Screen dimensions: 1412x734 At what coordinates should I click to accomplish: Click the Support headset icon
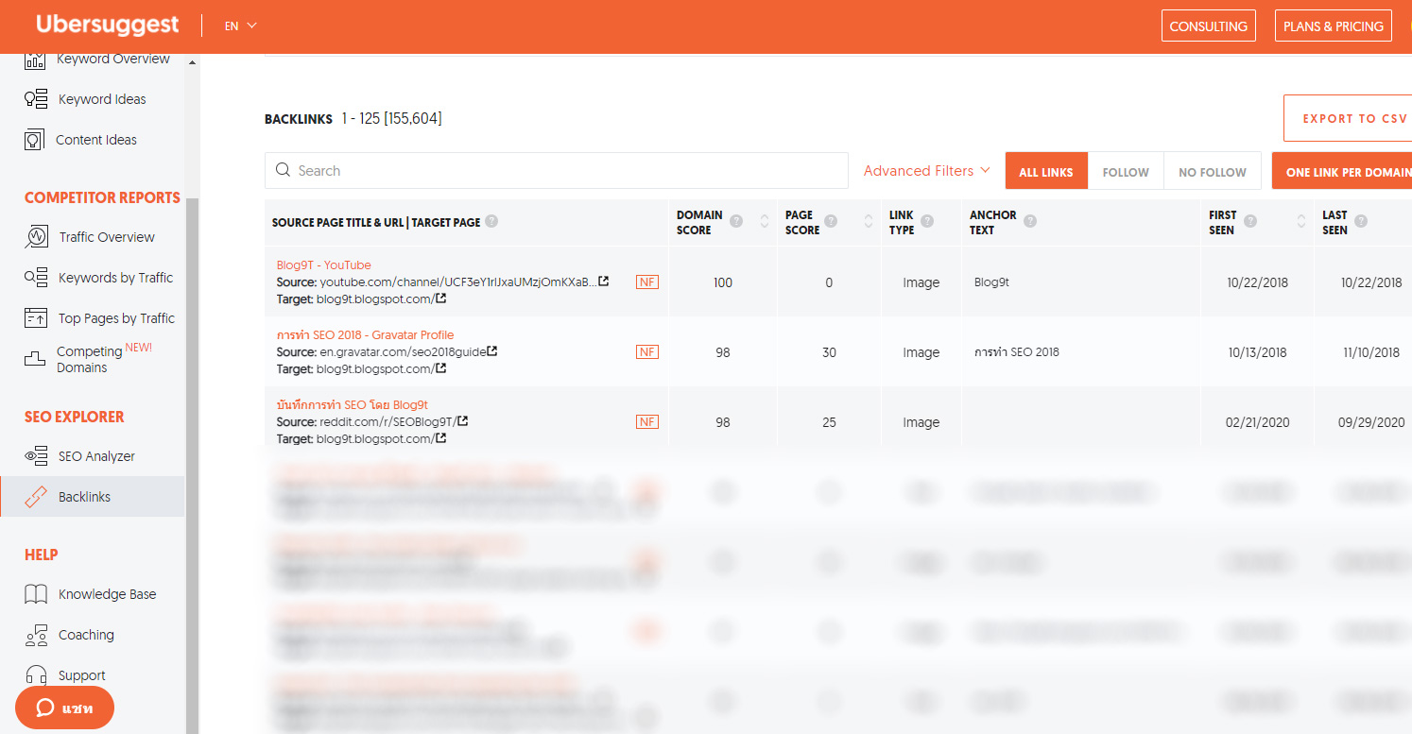click(36, 675)
